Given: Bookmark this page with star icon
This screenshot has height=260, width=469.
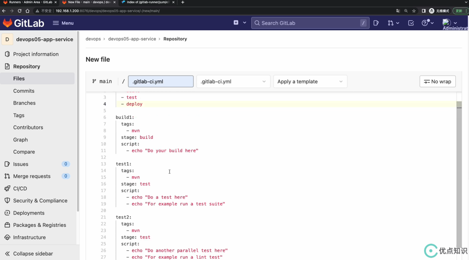Looking at the screenshot, I should 414,11.
